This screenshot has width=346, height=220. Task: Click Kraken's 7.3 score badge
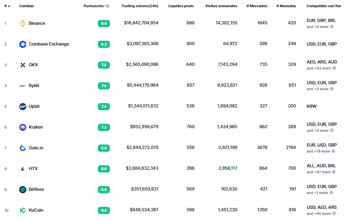[x=104, y=127]
